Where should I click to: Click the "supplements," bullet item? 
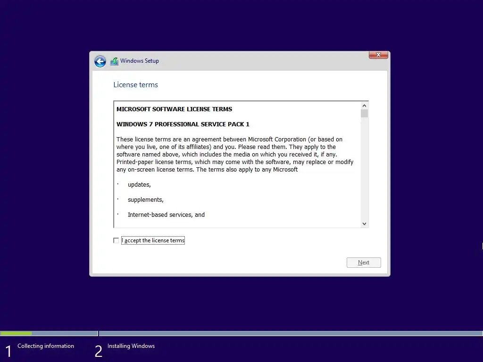click(146, 200)
